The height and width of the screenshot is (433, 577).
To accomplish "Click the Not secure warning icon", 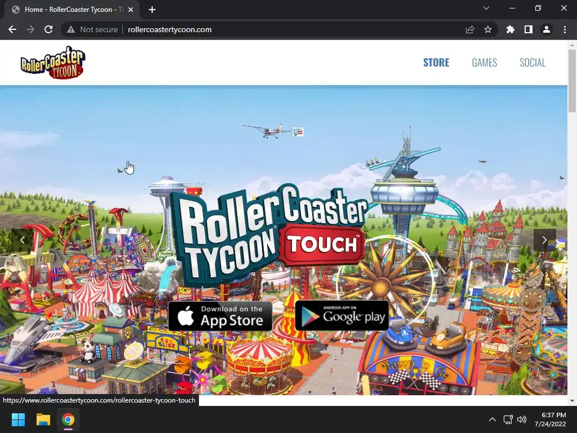I will (71, 29).
